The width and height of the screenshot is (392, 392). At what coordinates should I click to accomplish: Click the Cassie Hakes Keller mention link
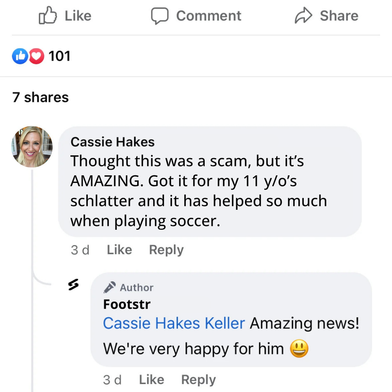(174, 323)
